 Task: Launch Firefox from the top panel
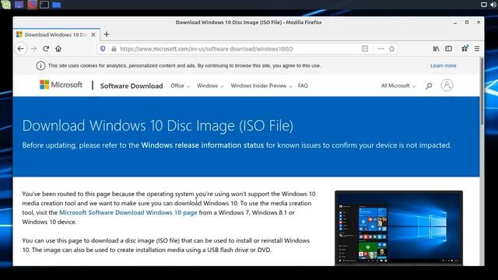pyautogui.click(x=32, y=5)
